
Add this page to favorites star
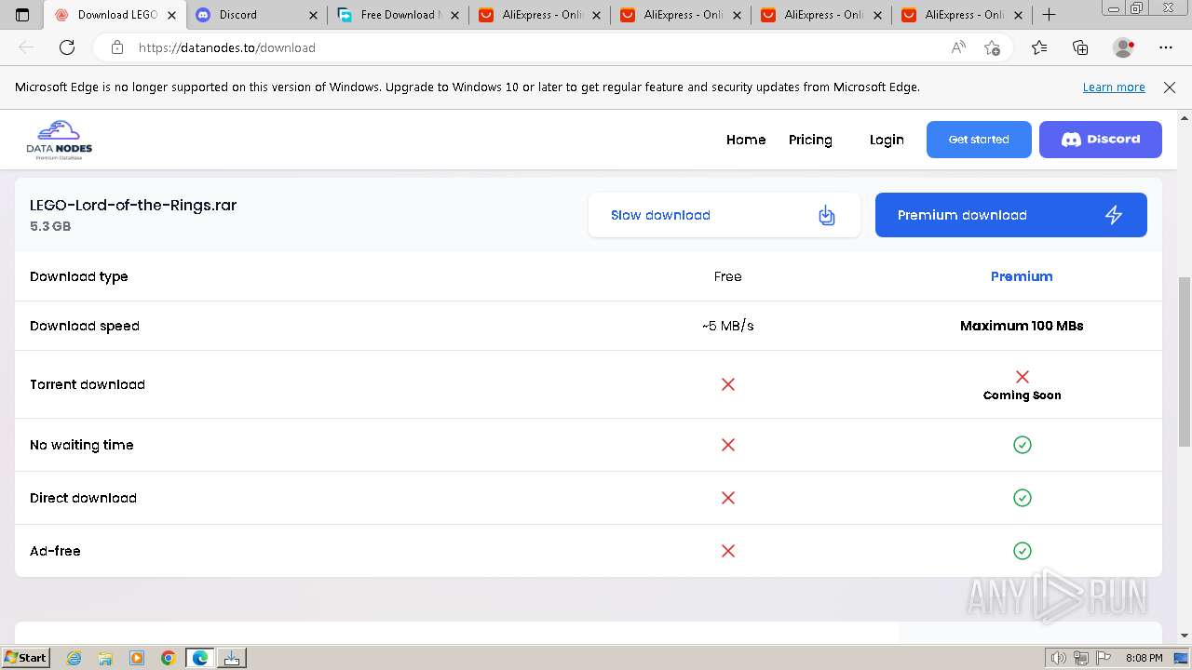(x=993, y=47)
